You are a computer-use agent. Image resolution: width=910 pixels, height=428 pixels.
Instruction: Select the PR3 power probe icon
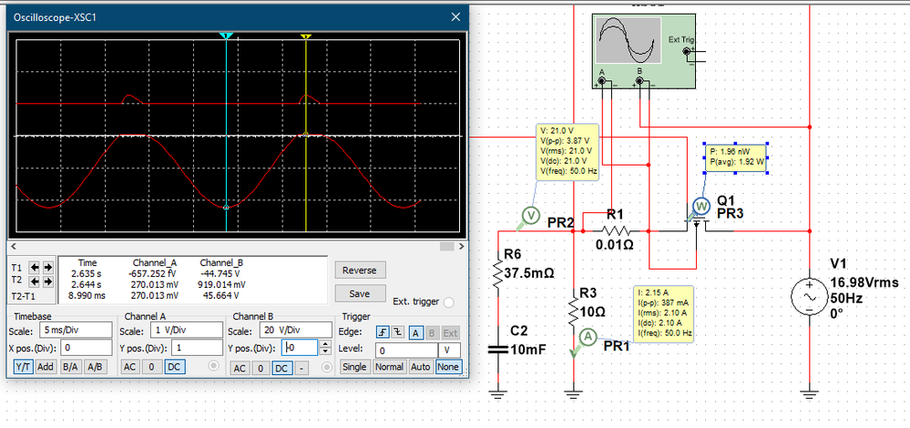coord(700,207)
